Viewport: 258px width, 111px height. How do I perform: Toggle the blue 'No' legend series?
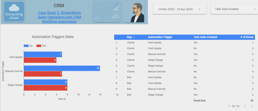click(28, 46)
